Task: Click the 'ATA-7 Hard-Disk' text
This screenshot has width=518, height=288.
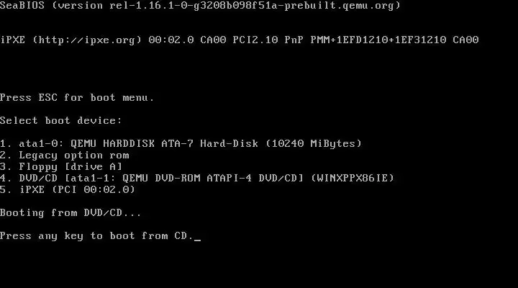Action: tap(210, 143)
